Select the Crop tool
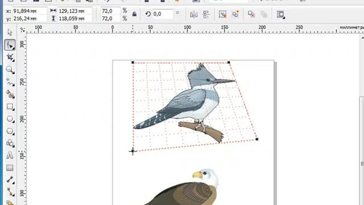This screenshot has height=205, width=364. [10, 57]
